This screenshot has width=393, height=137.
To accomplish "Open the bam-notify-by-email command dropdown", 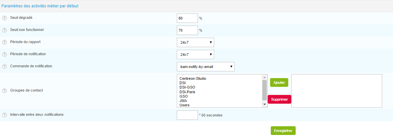I will 205,67.
